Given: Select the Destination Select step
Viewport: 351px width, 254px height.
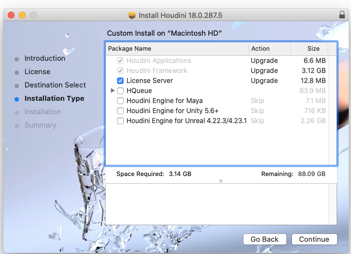Looking at the screenshot, I should coord(55,85).
